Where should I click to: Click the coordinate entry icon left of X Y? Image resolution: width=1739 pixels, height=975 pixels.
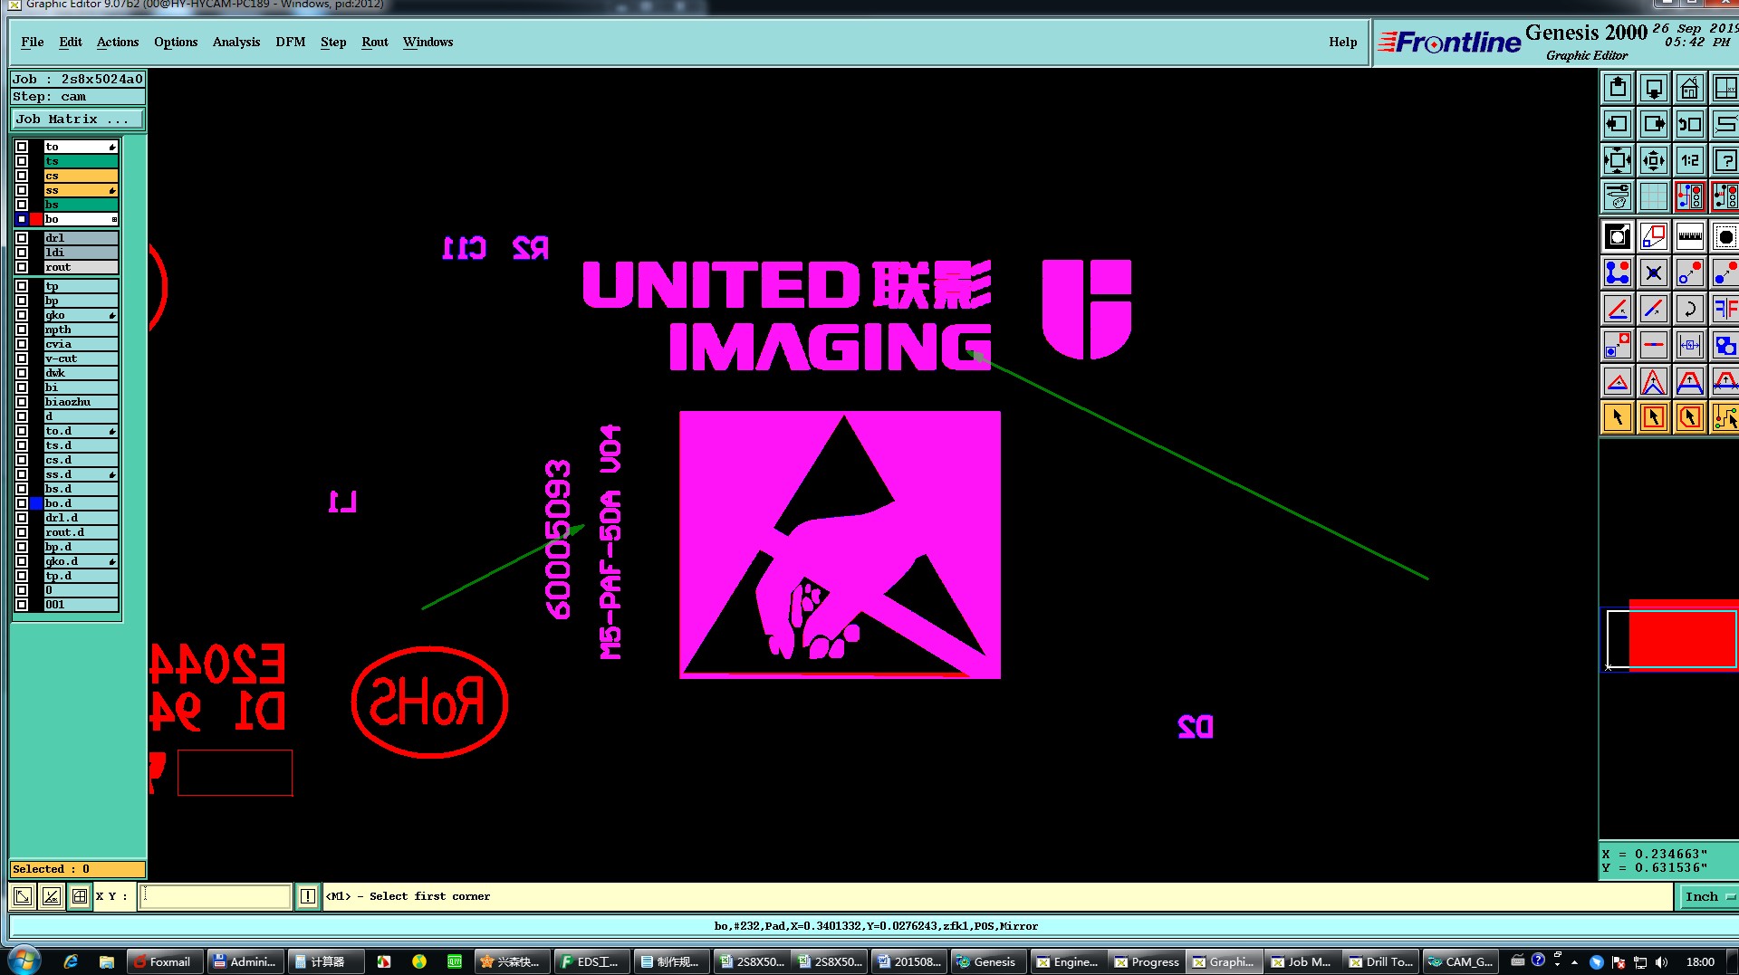[x=80, y=896]
